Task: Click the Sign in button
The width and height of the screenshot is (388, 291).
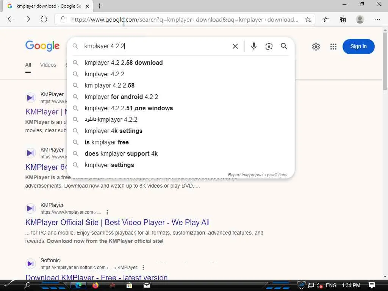Action: point(358,46)
